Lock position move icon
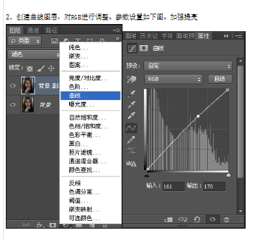The height and width of the screenshot is (239, 271). 51,68
